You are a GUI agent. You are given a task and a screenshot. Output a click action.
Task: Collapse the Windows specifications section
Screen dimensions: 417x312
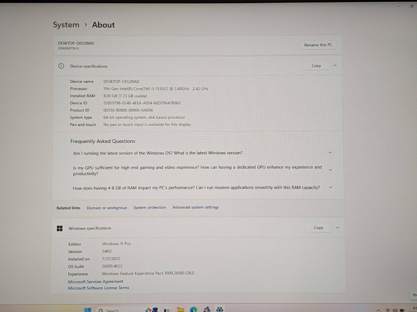(338, 228)
